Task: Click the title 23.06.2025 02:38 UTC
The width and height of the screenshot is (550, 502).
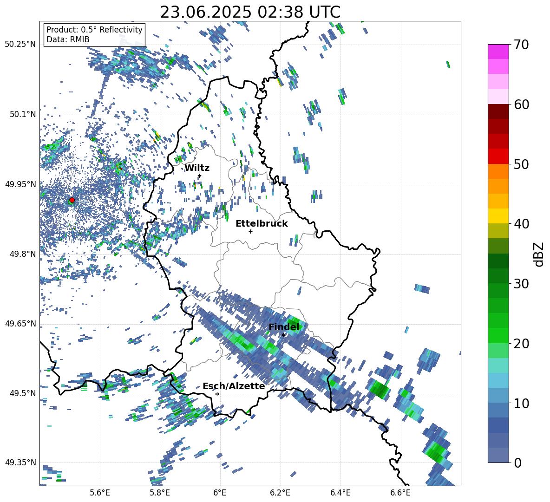Action: (250, 12)
